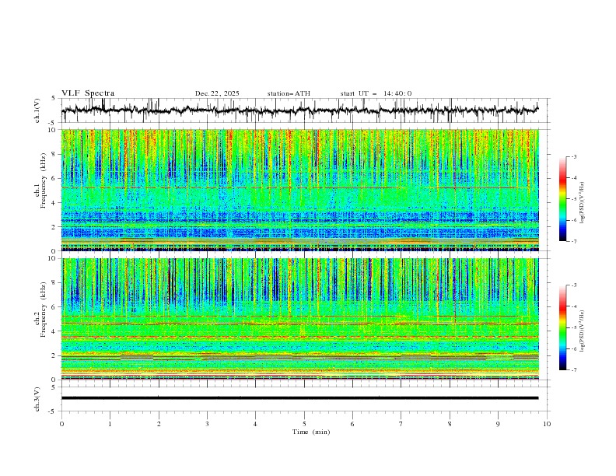This screenshot has height=476, width=616.
Task: Click the "-5" tick of the ch.1(V) axis
Action: [x=52, y=123]
